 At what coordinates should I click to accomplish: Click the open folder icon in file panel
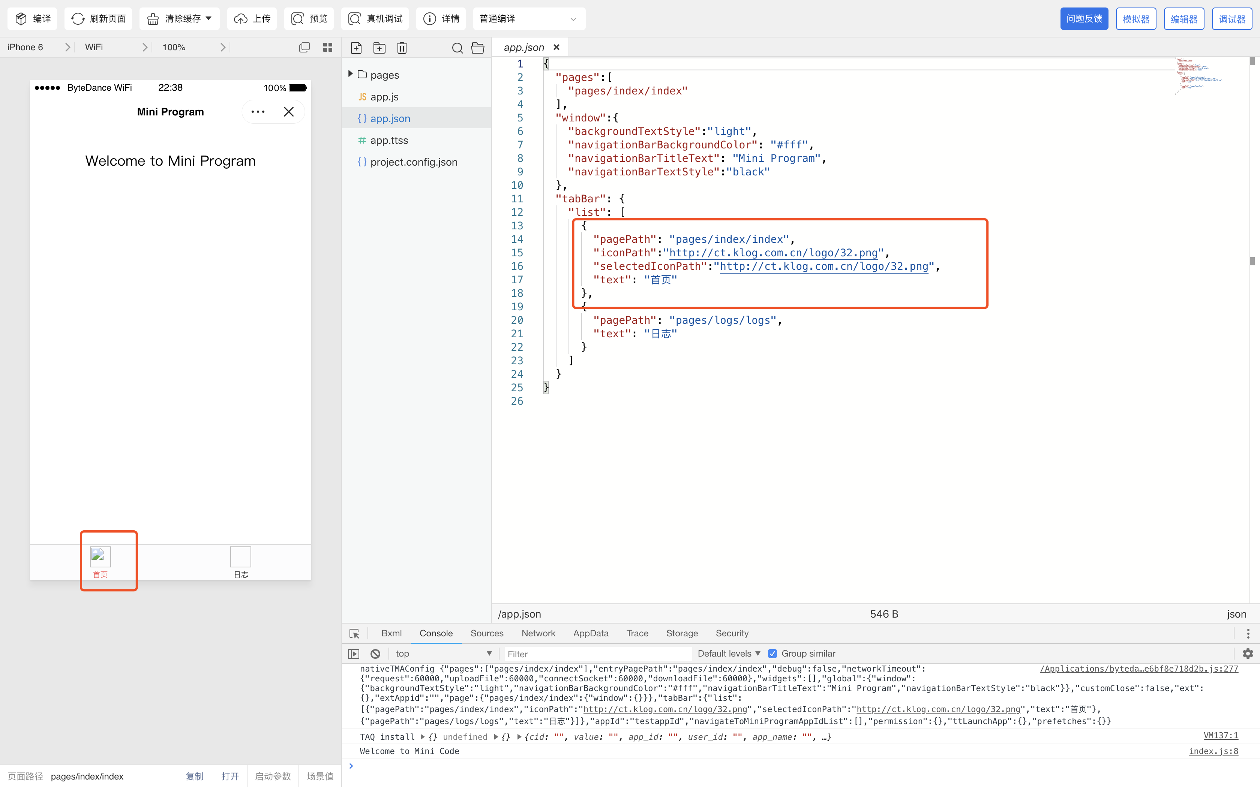[478, 48]
